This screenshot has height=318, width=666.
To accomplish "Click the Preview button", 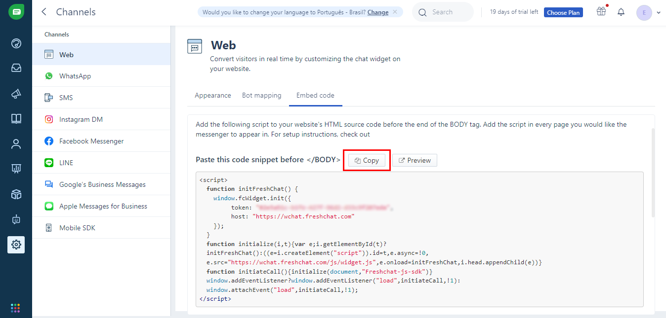I will (415, 160).
